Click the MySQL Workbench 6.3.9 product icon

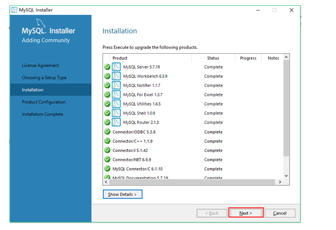pyautogui.click(x=116, y=76)
